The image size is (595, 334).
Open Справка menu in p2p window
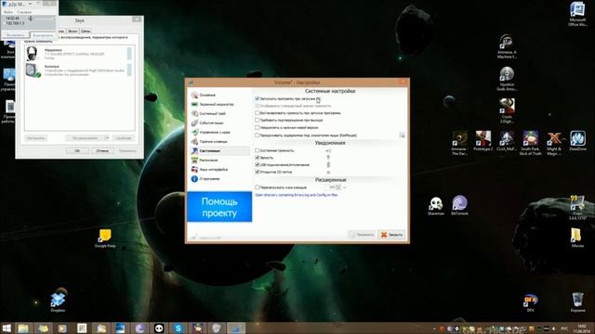click(24, 12)
